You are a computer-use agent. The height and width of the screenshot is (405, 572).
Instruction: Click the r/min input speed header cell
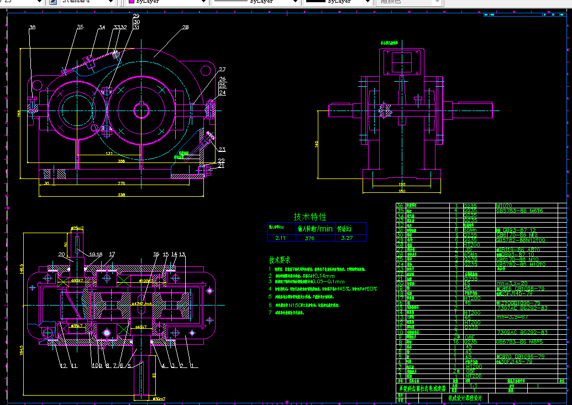coord(315,229)
